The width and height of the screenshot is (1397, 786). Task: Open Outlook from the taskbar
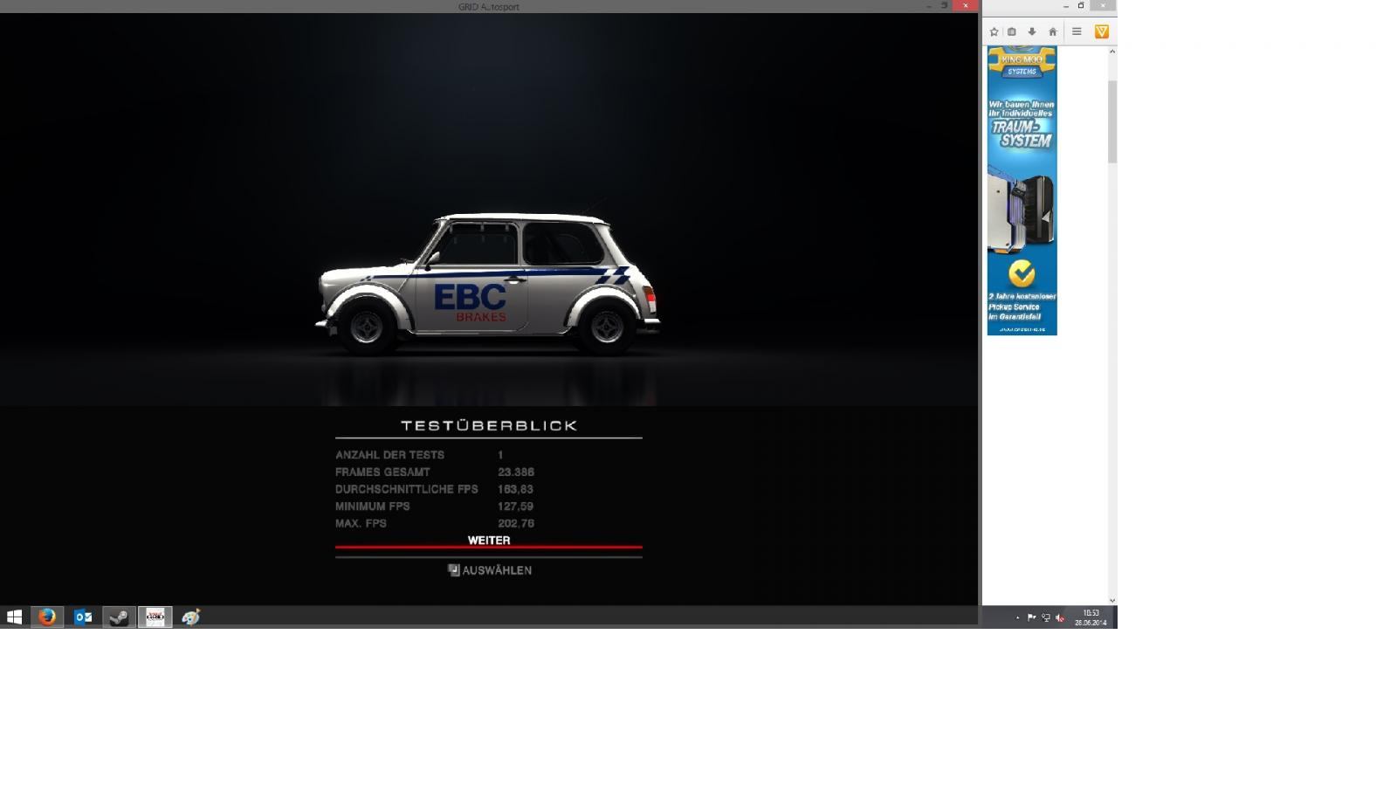83,617
